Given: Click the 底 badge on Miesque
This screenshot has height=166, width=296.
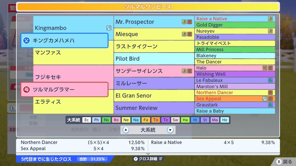Looking at the screenshot, I should (x=189, y=34).
